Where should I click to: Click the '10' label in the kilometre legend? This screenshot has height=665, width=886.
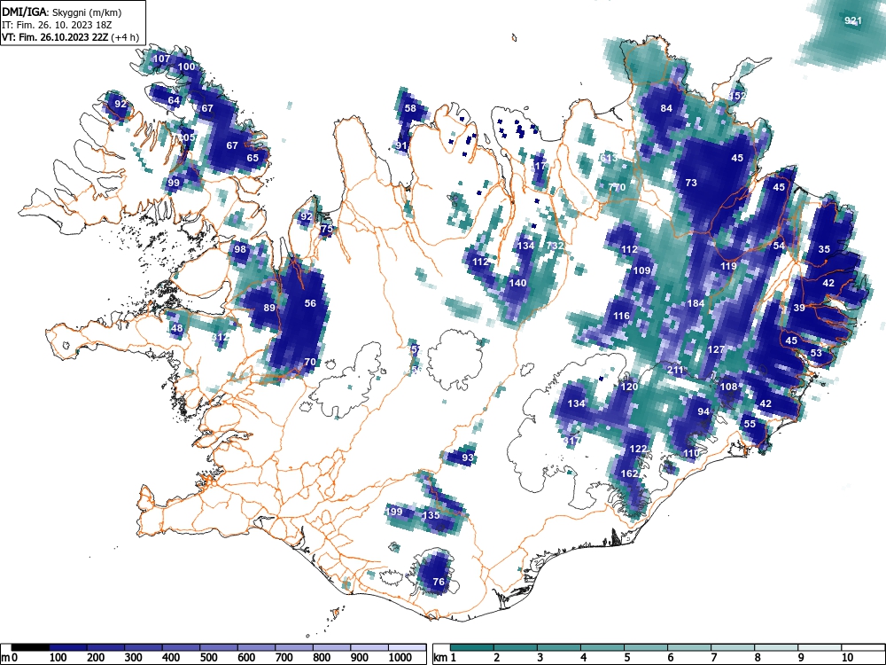[847, 658]
